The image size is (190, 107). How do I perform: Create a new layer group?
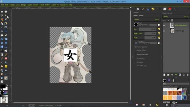[x=168, y=75]
